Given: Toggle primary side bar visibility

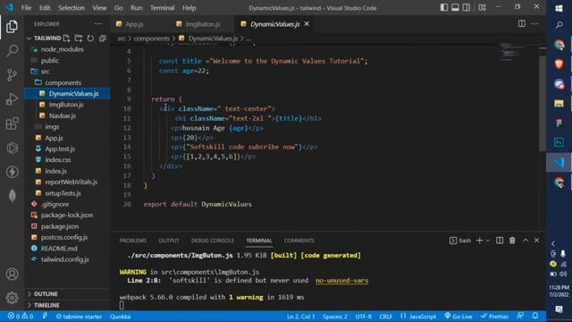Looking at the screenshot, I should 444,7.
